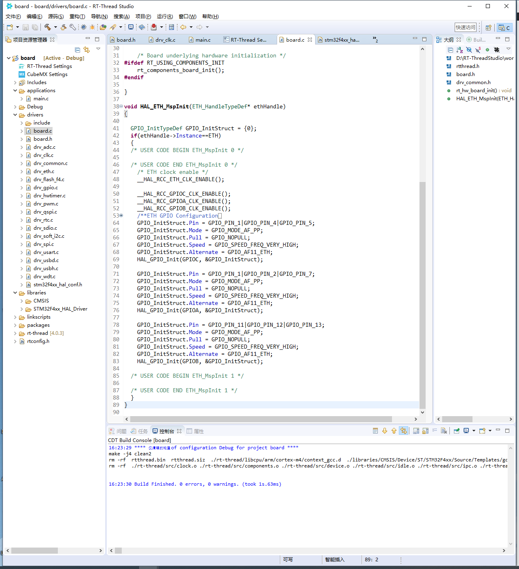The height and width of the screenshot is (569, 519).
Task: Click the 快速访问 quick access box
Action: point(466,27)
